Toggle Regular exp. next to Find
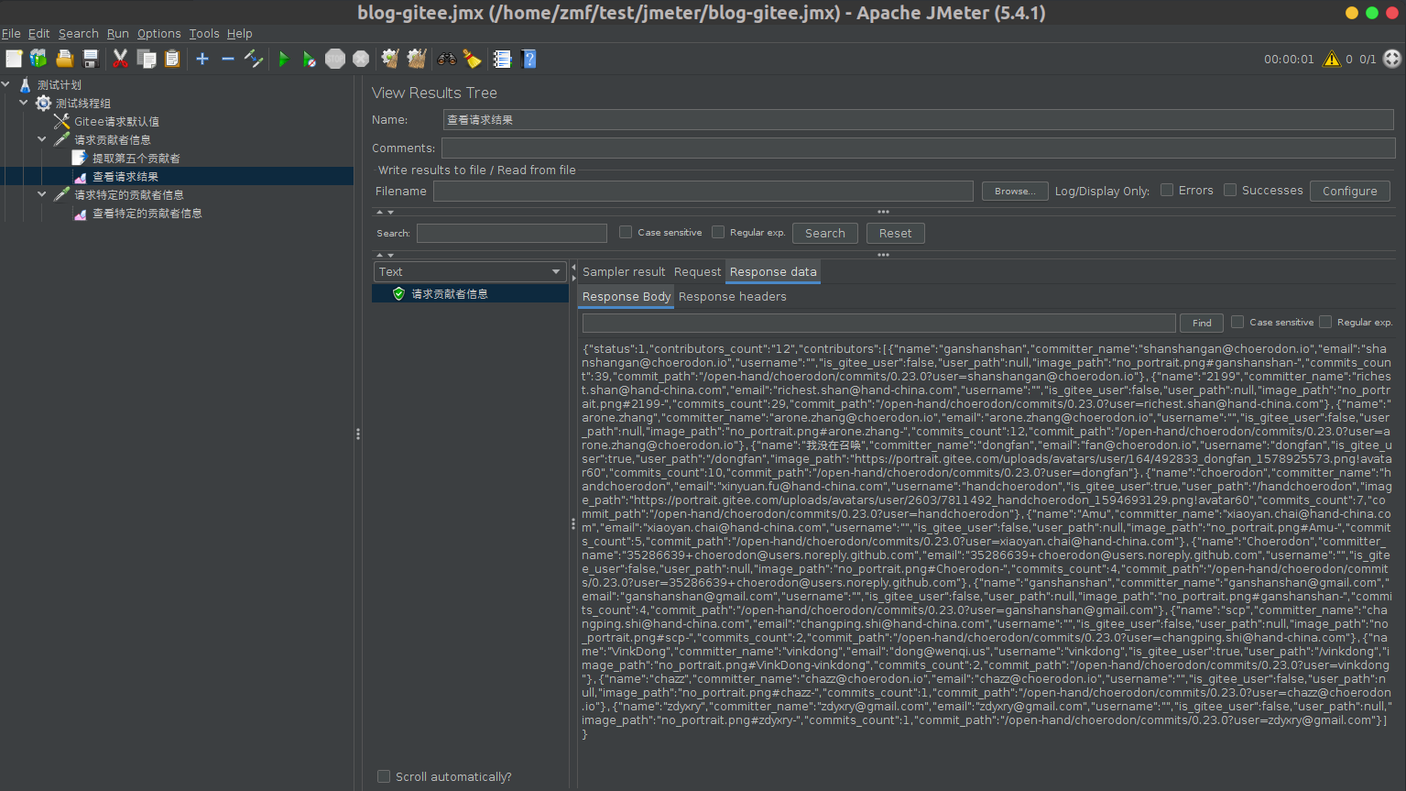This screenshot has height=791, width=1406. tap(1325, 322)
